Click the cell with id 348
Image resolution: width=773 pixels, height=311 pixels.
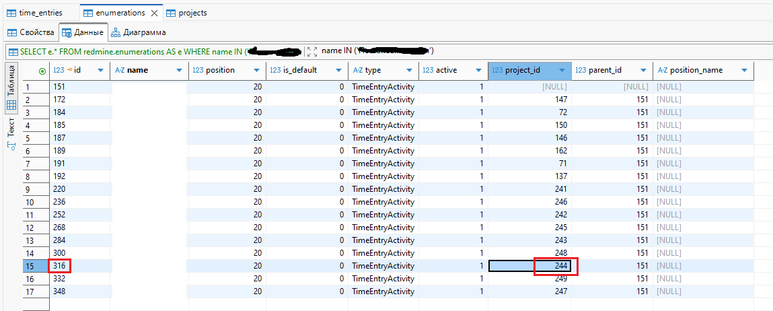point(80,291)
